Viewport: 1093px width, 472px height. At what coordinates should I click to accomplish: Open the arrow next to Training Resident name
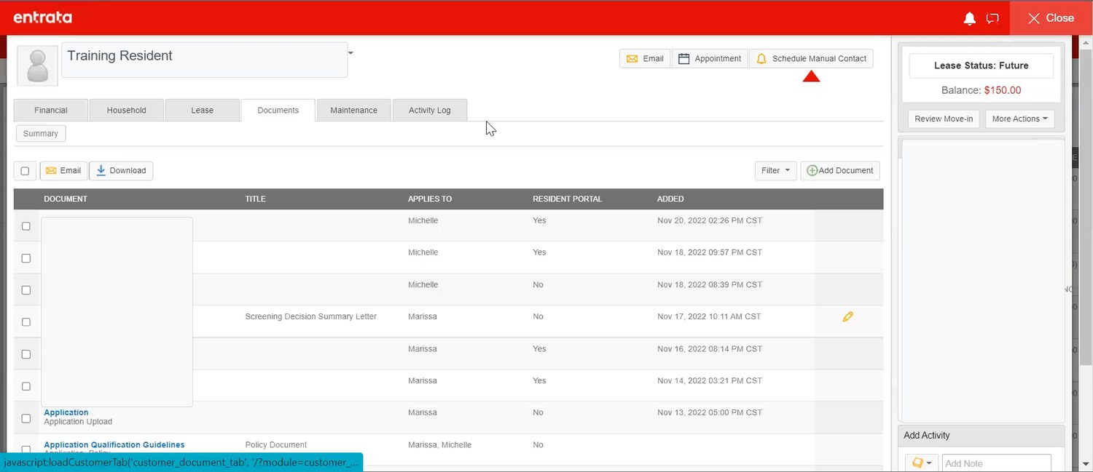350,52
